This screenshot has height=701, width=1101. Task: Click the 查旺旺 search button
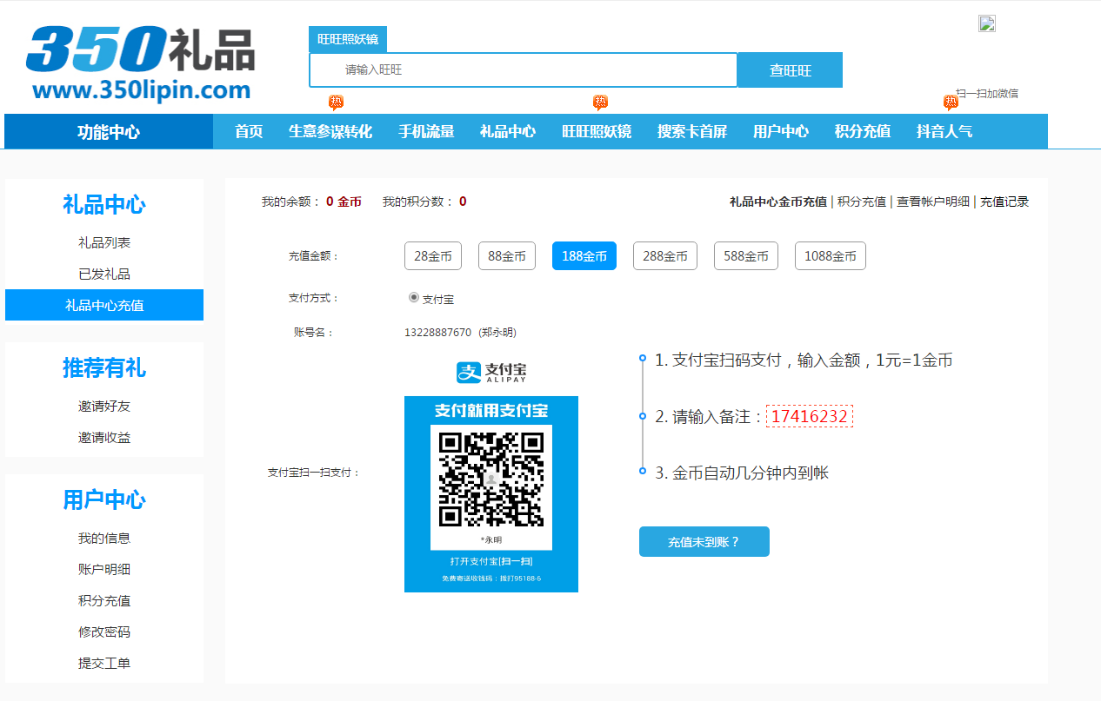click(x=791, y=69)
